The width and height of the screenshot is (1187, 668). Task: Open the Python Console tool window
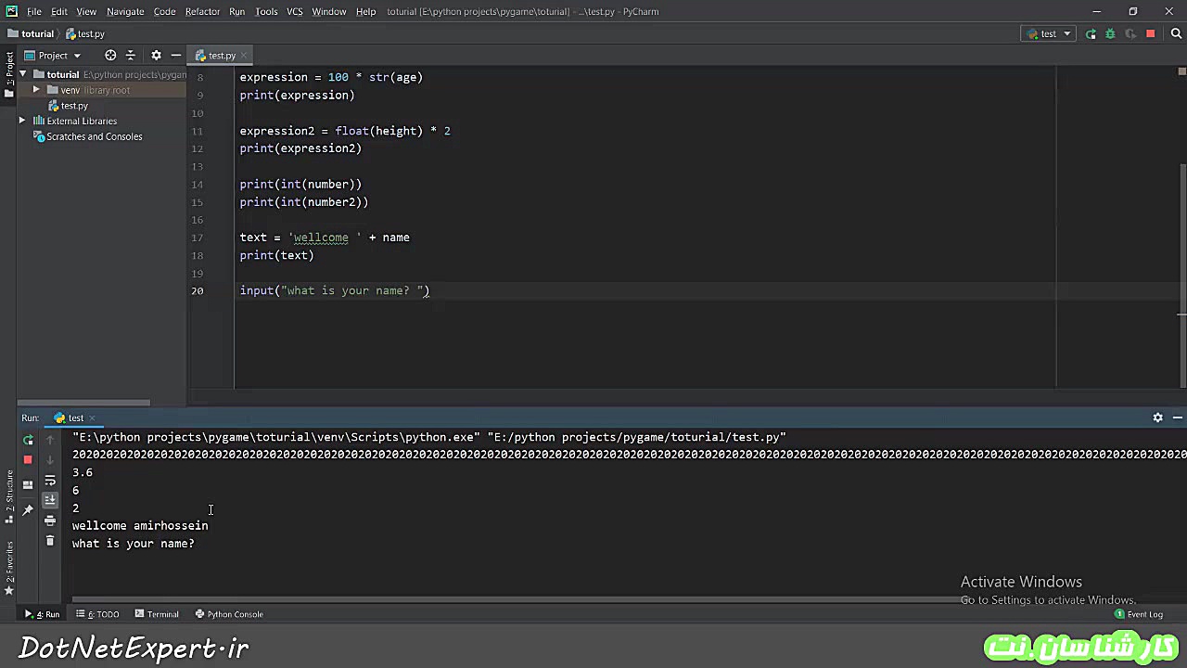click(229, 614)
